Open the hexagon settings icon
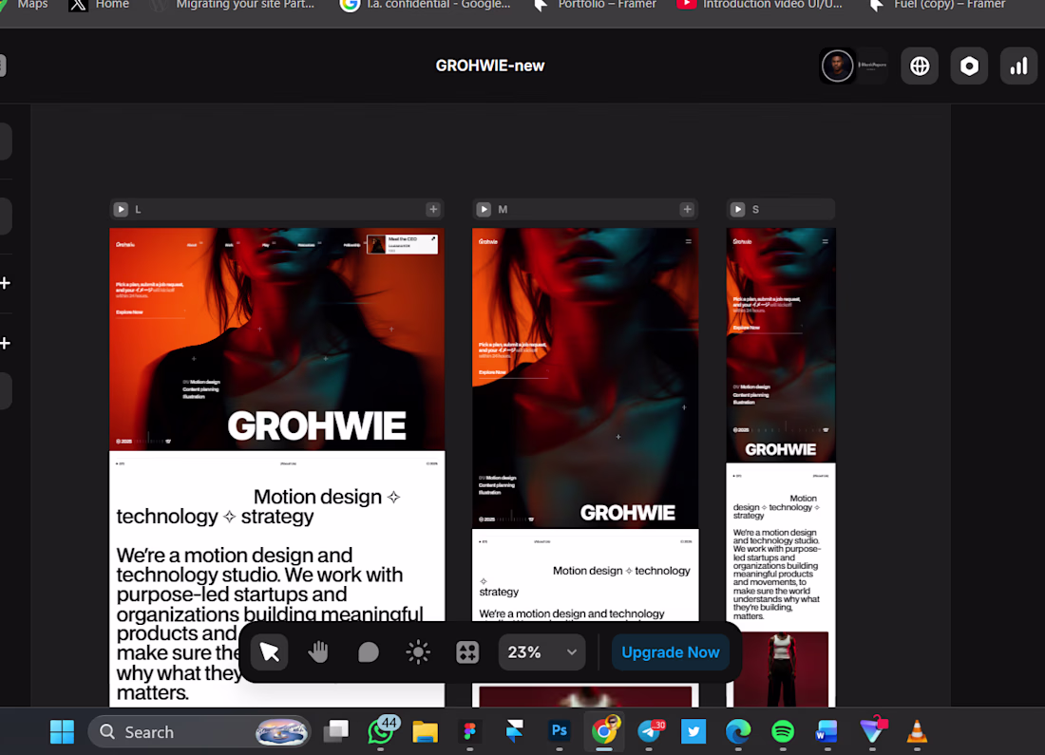The width and height of the screenshot is (1045, 755). coord(969,66)
